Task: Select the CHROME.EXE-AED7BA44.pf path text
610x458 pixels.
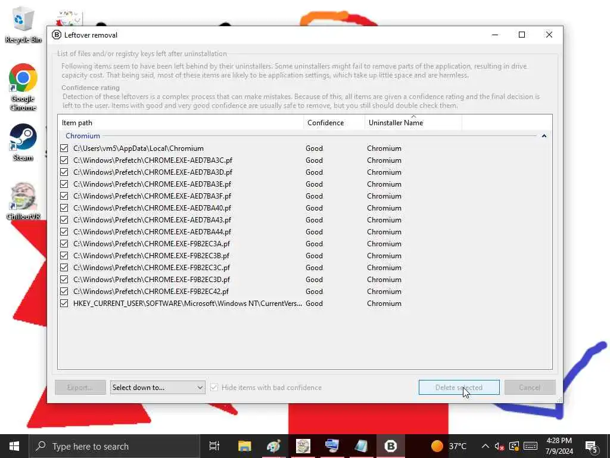Action: pyautogui.click(x=152, y=232)
